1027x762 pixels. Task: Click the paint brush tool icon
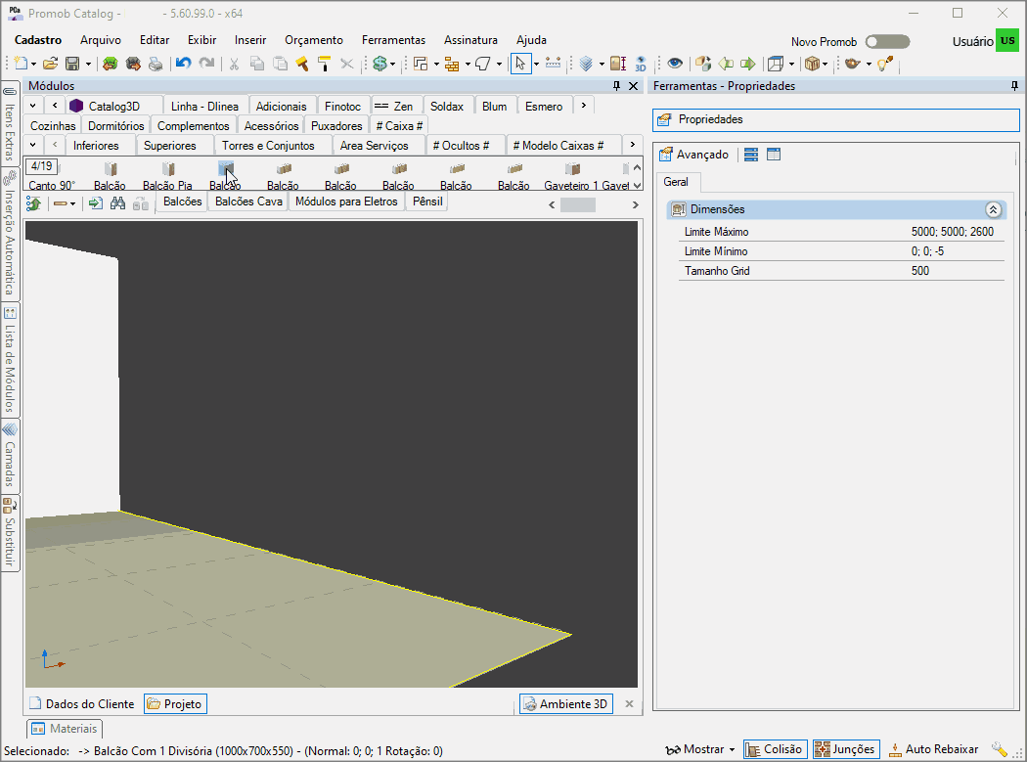pyautogui.click(x=302, y=64)
